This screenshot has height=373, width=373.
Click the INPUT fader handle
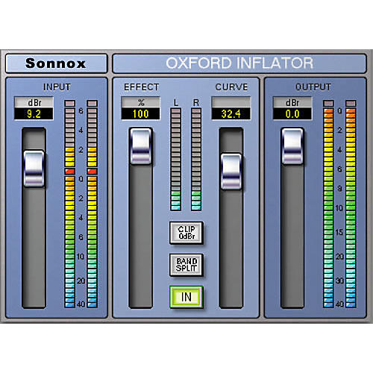coord(34,169)
